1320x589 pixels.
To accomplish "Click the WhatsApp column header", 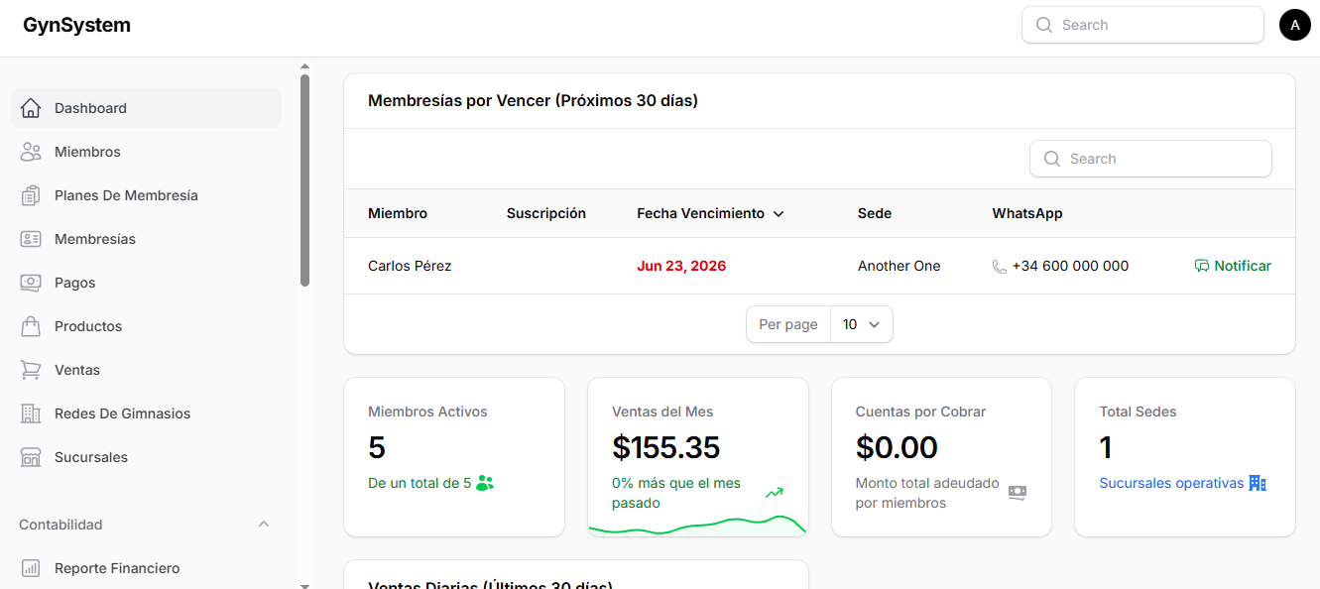I will [1027, 213].
